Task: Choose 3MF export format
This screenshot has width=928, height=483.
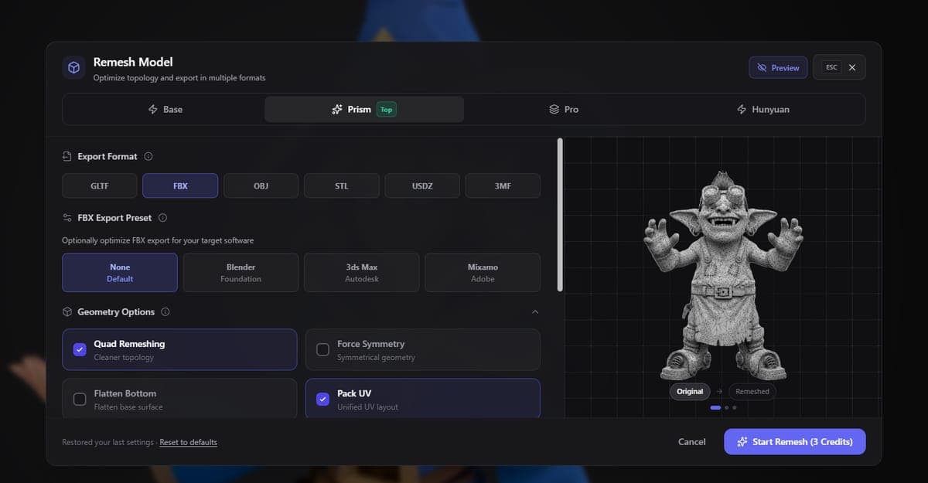Action: [x=503, y=186]
